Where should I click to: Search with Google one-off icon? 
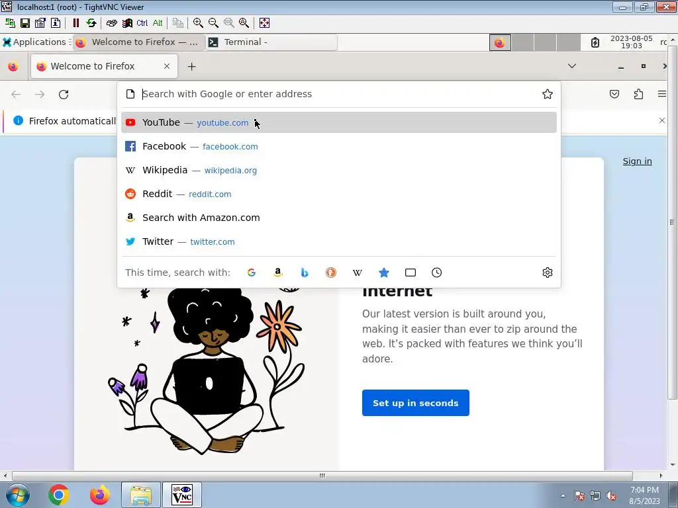pos(251,273)
